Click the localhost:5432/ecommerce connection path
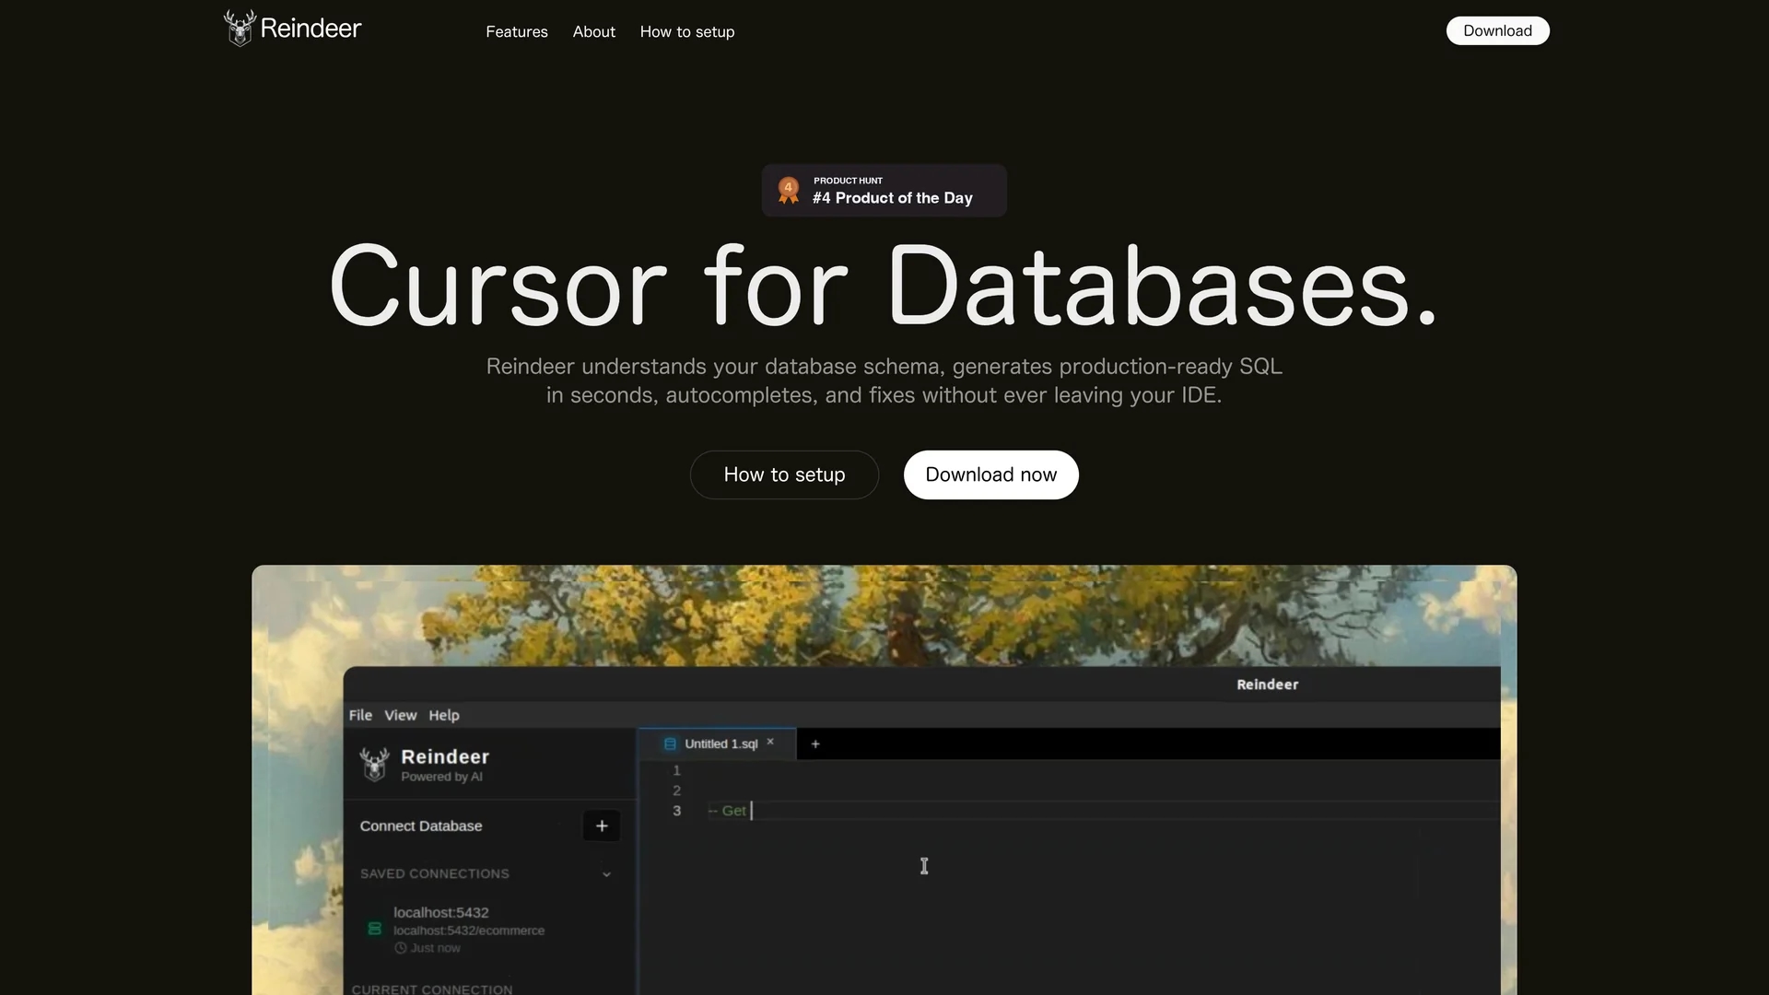Image resolution: width=1769 pixels, height=995 pixels. [469, 931]
